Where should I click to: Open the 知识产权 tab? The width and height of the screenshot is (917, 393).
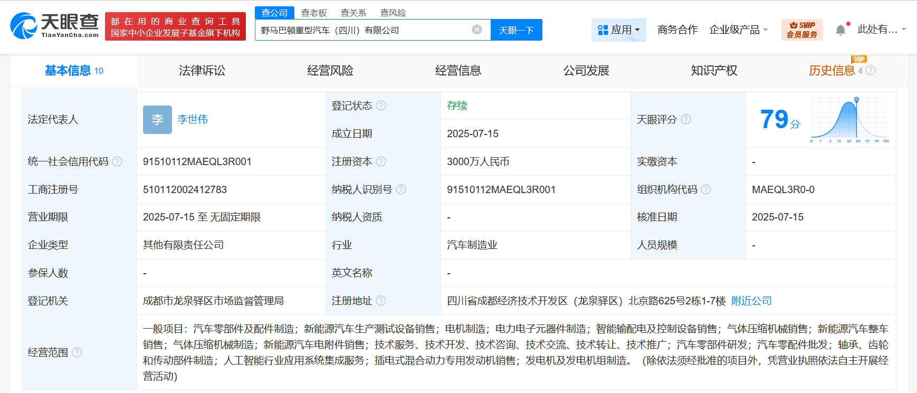coord(714,71)
